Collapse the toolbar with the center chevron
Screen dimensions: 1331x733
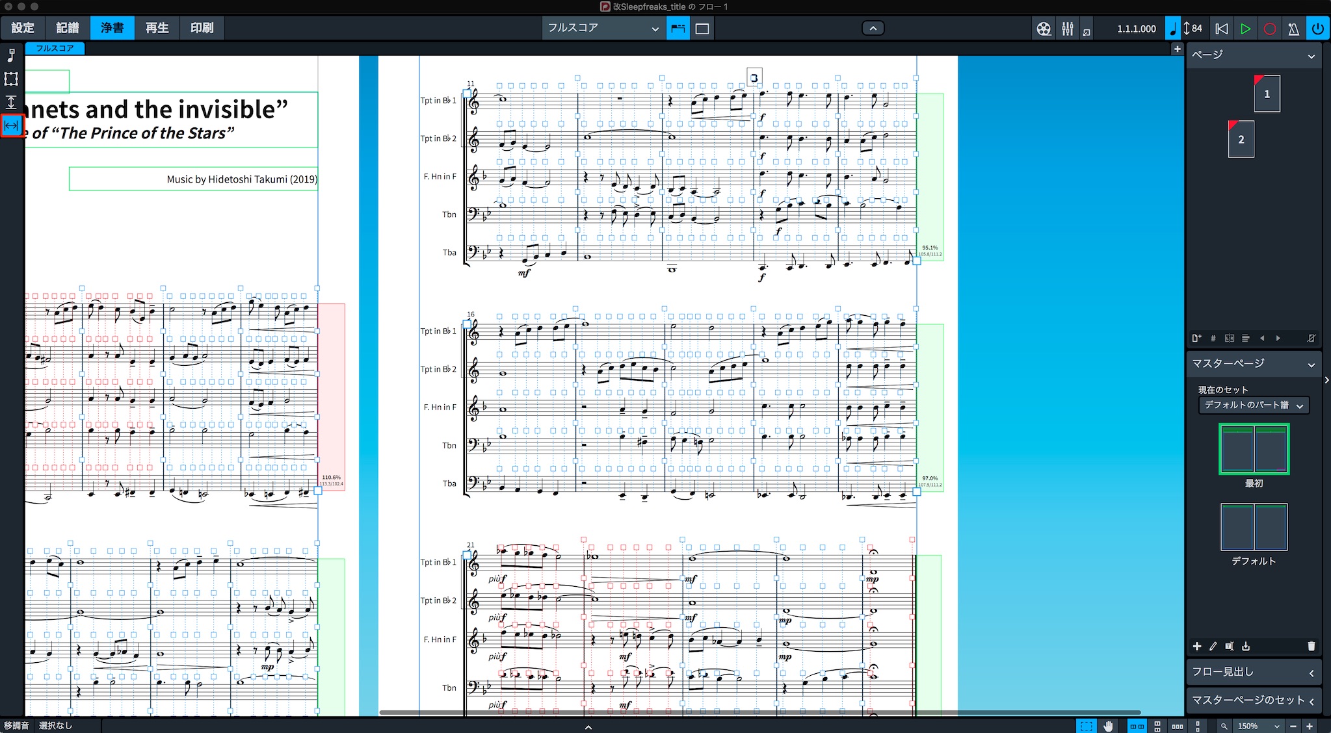pyautogui.click(x=873, y=28)
